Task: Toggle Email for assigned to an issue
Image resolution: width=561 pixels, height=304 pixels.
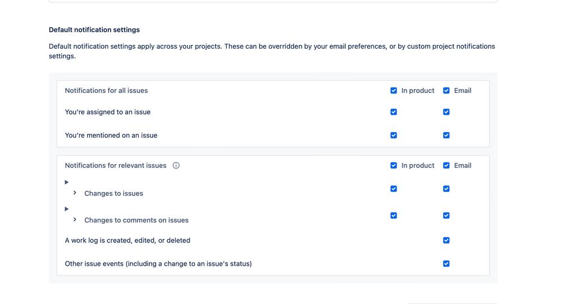Action: coord(446,112)
